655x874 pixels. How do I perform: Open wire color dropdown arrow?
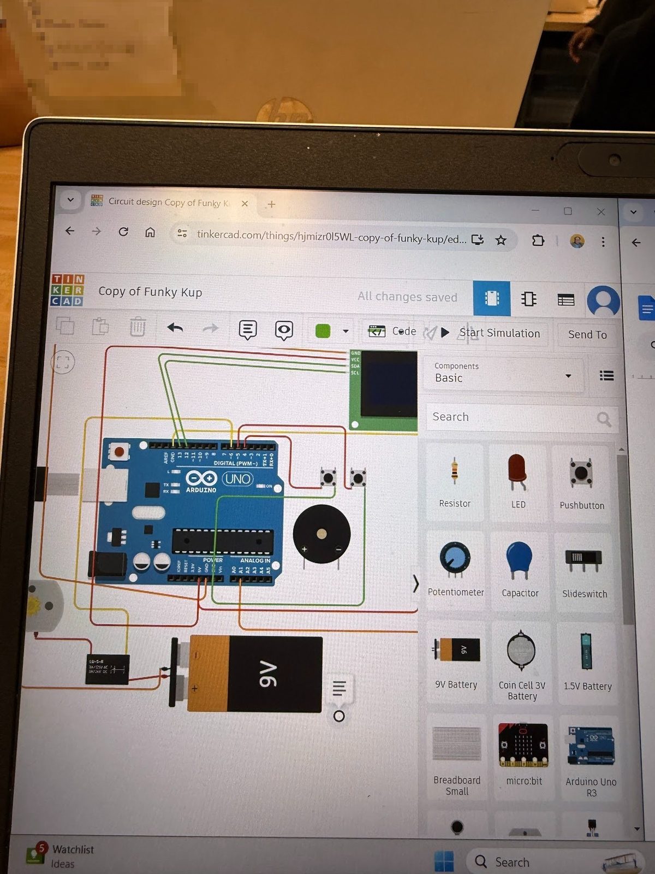[x=346, y=331]
